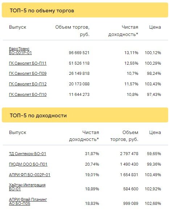Click the 59,65% price value
The height and width of the screenshot is (211, 170).
coord(154,154)
